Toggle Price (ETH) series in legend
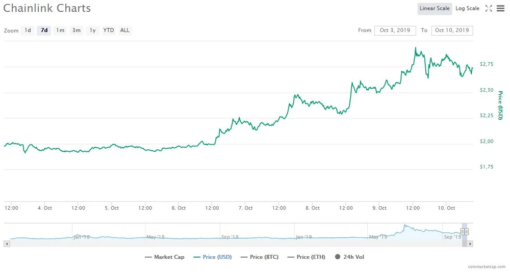Image resolution: width=510 pixels, height=272 pixels. (308, 257)
